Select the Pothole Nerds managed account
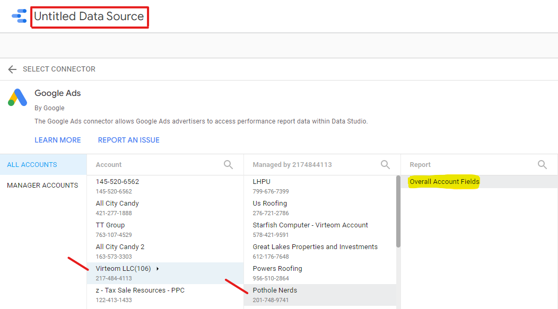Image resolution: width=558 pixels, height=309 pixels. tap(275, 295)
